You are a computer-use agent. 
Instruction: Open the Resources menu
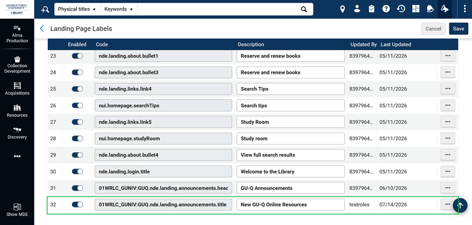(17, 111)
